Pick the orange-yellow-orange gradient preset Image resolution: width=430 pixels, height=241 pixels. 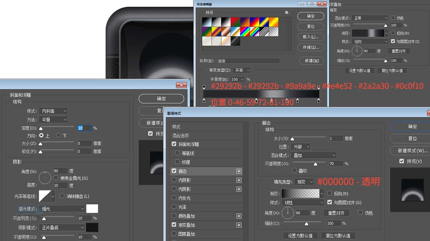(274, 22)
